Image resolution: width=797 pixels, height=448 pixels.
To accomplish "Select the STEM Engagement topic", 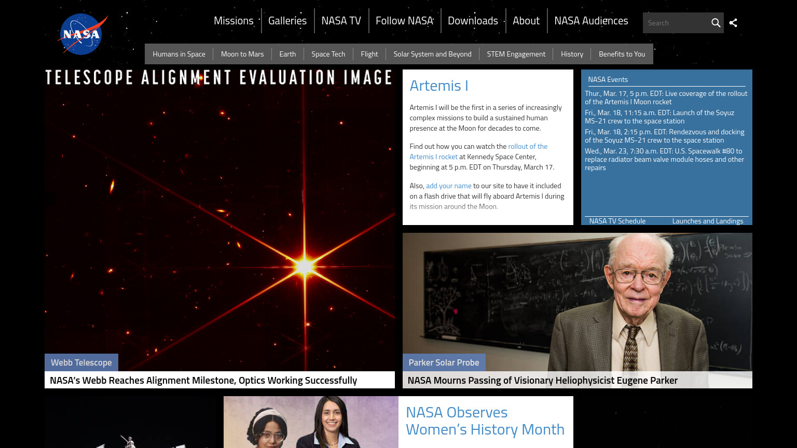I will [x=516, y=54].
